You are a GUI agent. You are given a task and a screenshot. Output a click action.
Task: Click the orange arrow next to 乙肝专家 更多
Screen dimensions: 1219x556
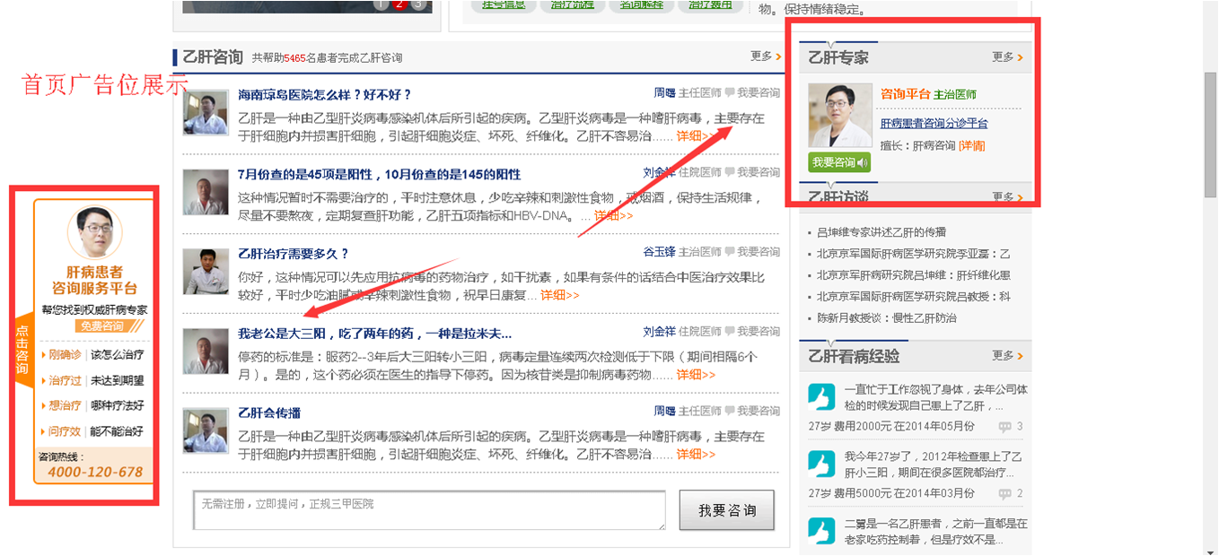click(x=1020, y=57)
